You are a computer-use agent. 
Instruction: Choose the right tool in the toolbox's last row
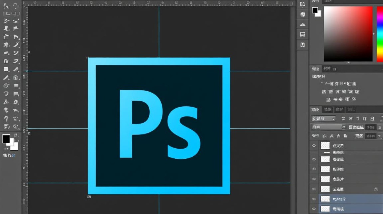(x=16, y=127)
